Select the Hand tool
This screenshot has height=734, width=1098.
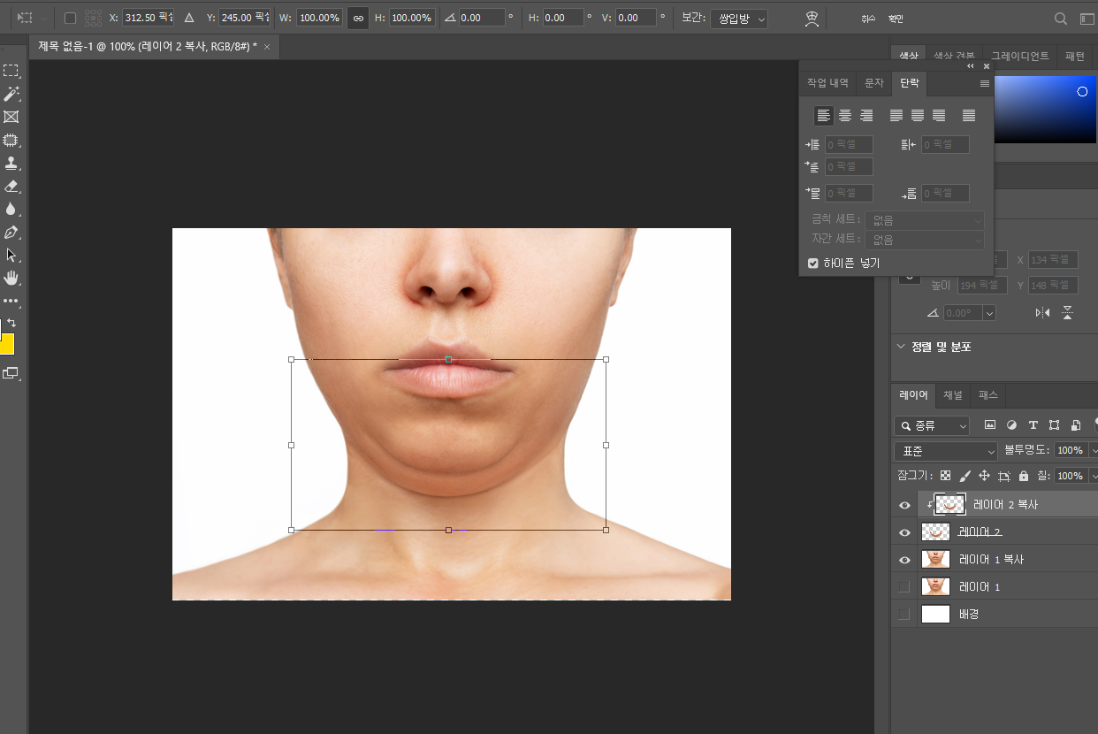coord(11,279)
